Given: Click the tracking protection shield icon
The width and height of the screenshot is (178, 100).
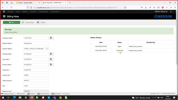Looking at the screenshot, I should click(28, 8).
